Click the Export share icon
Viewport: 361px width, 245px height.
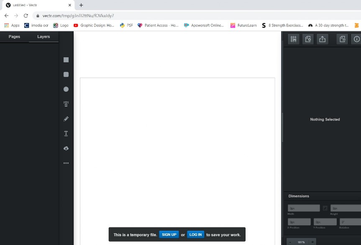tap(322, 39)
